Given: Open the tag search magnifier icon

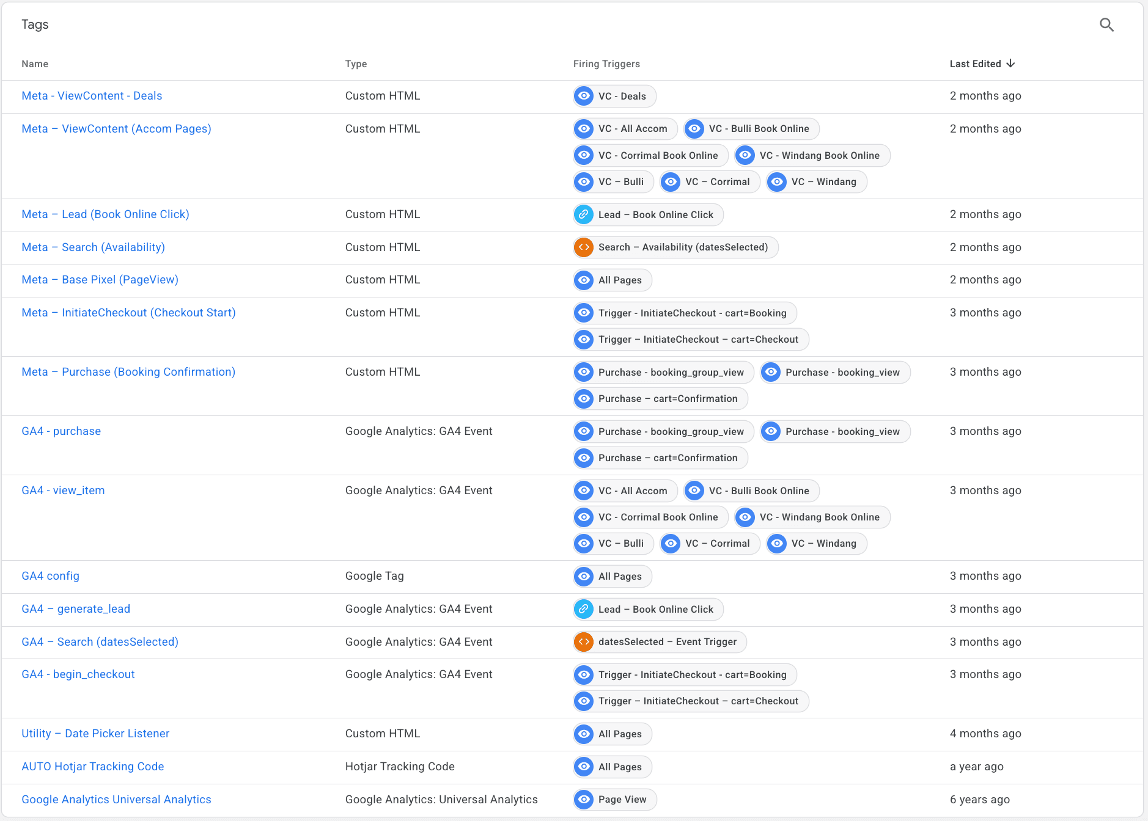Looking at the screenshot, I should (1106, 25).
